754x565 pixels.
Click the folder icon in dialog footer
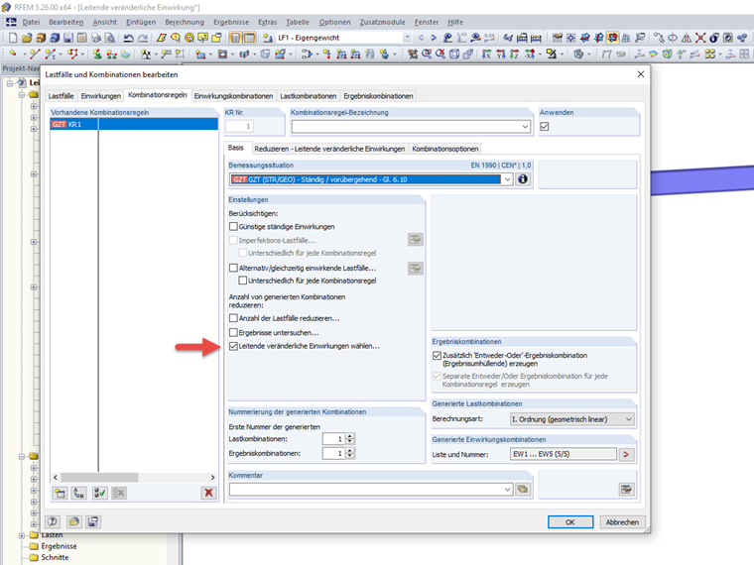click(x=73, y=521)
